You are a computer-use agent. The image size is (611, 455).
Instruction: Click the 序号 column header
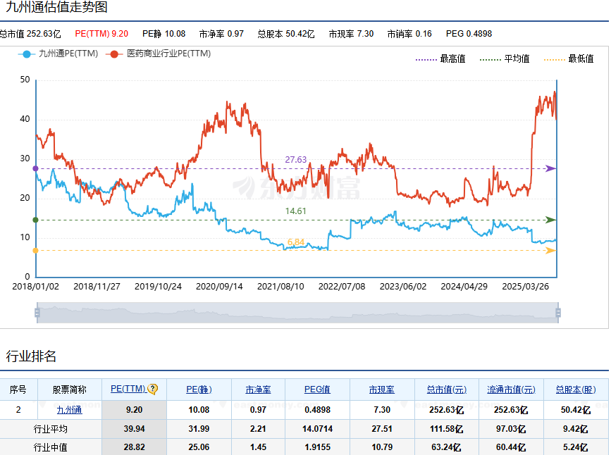[18, 389]
